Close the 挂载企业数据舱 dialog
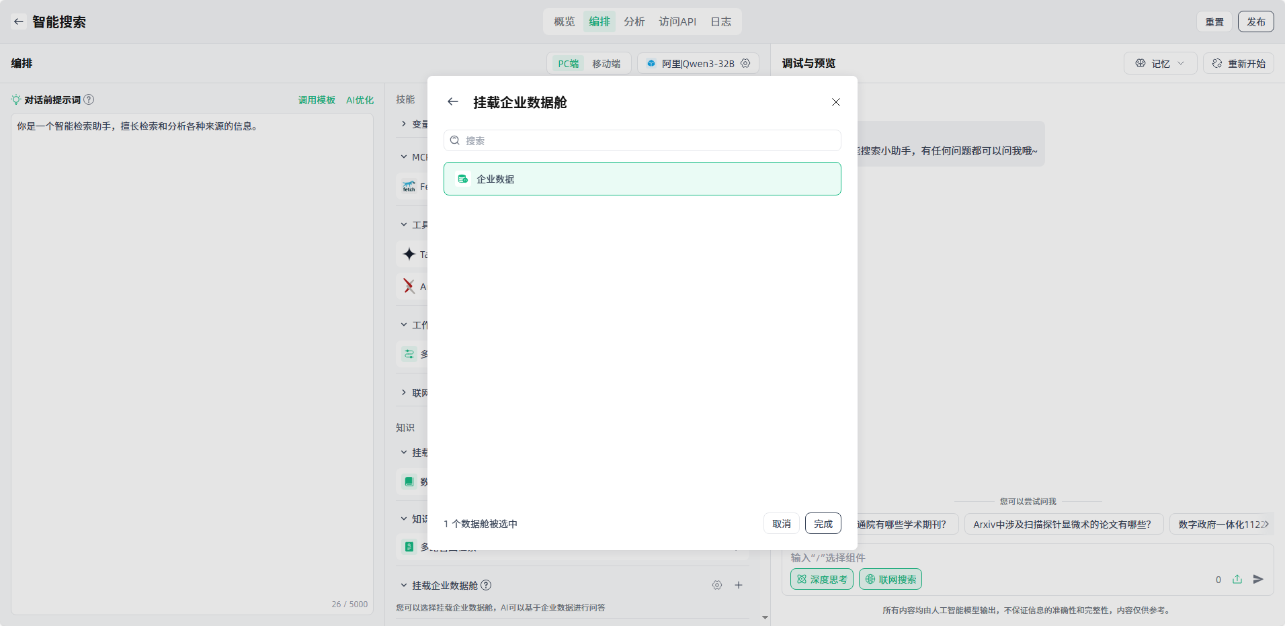The image size is (1285, 626). click(x=835, y=102)
